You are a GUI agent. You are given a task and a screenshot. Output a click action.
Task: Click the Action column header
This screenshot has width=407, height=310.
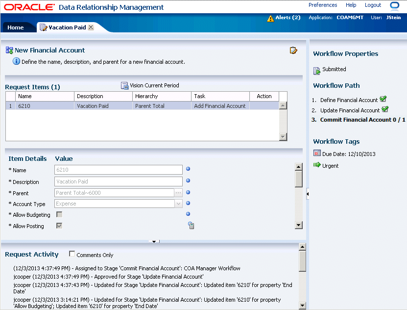click(264, 96)
